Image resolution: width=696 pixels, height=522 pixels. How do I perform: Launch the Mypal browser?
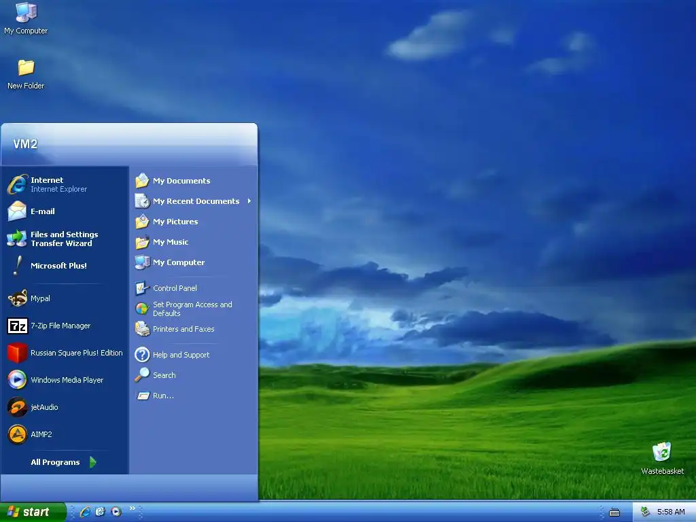[65, 298]
